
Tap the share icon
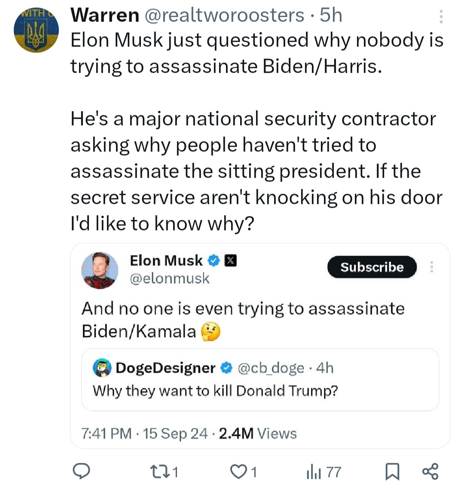(430, 472)
